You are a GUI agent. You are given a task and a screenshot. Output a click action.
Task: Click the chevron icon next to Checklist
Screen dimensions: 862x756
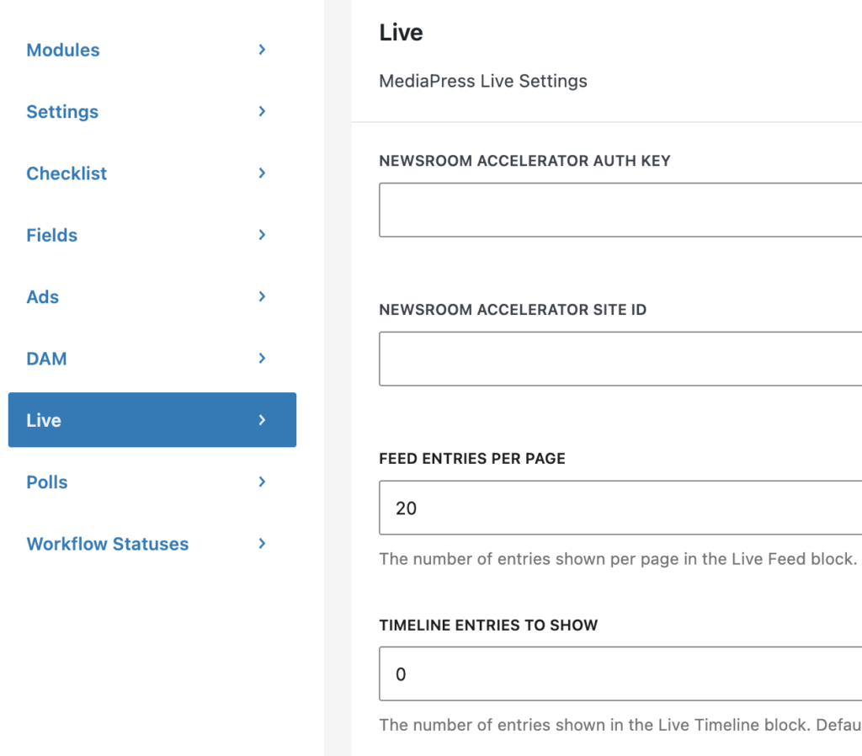263,173
